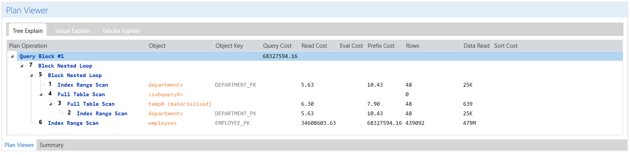
Task: Click the temp0 (materialized) object
Action: click(180, 104)
